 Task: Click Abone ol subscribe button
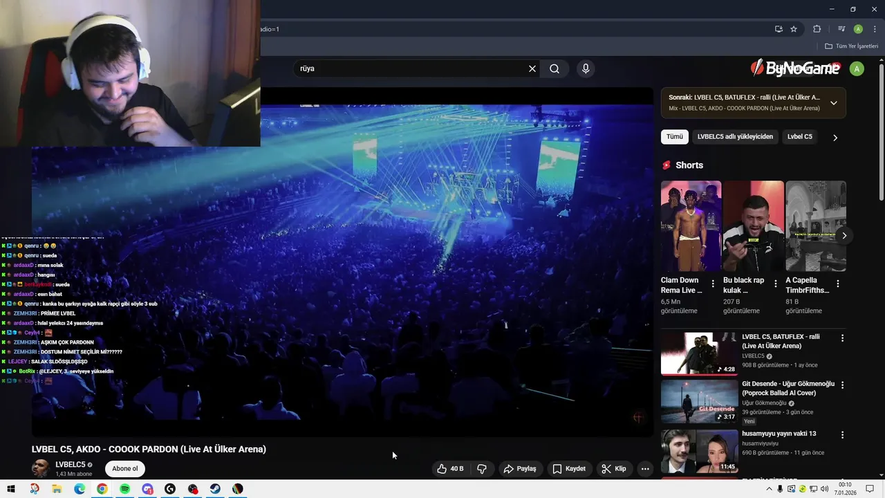[x=125, y=469]
